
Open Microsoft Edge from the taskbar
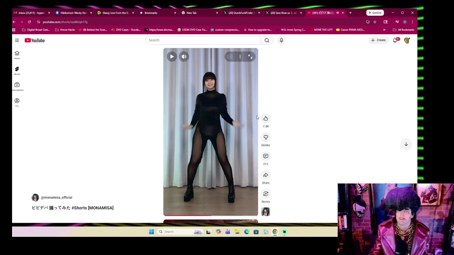(247, 232)
